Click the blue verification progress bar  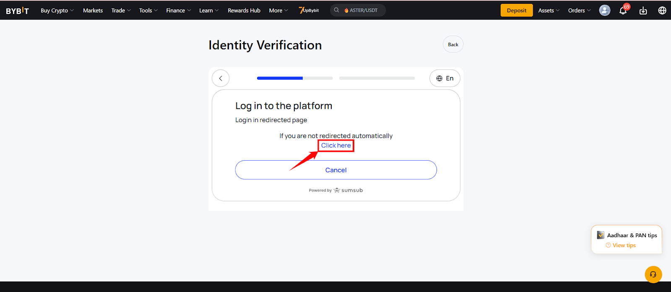pyautogui.click(x=280, y=78)
